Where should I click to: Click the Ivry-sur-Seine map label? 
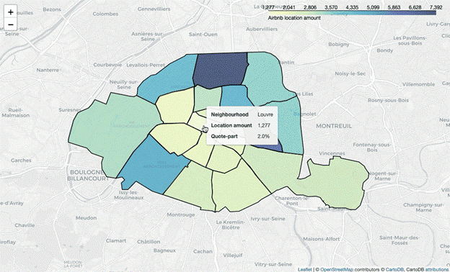tap(268, 219)
